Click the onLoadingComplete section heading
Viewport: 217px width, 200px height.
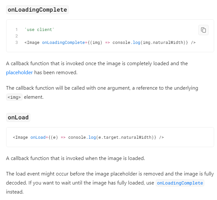(x=37, y=10)
